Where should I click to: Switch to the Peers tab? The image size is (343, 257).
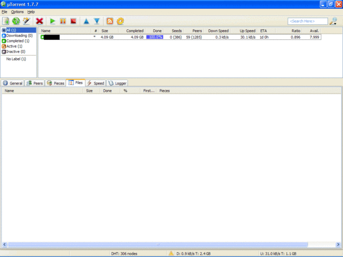(x=34, y=83)
